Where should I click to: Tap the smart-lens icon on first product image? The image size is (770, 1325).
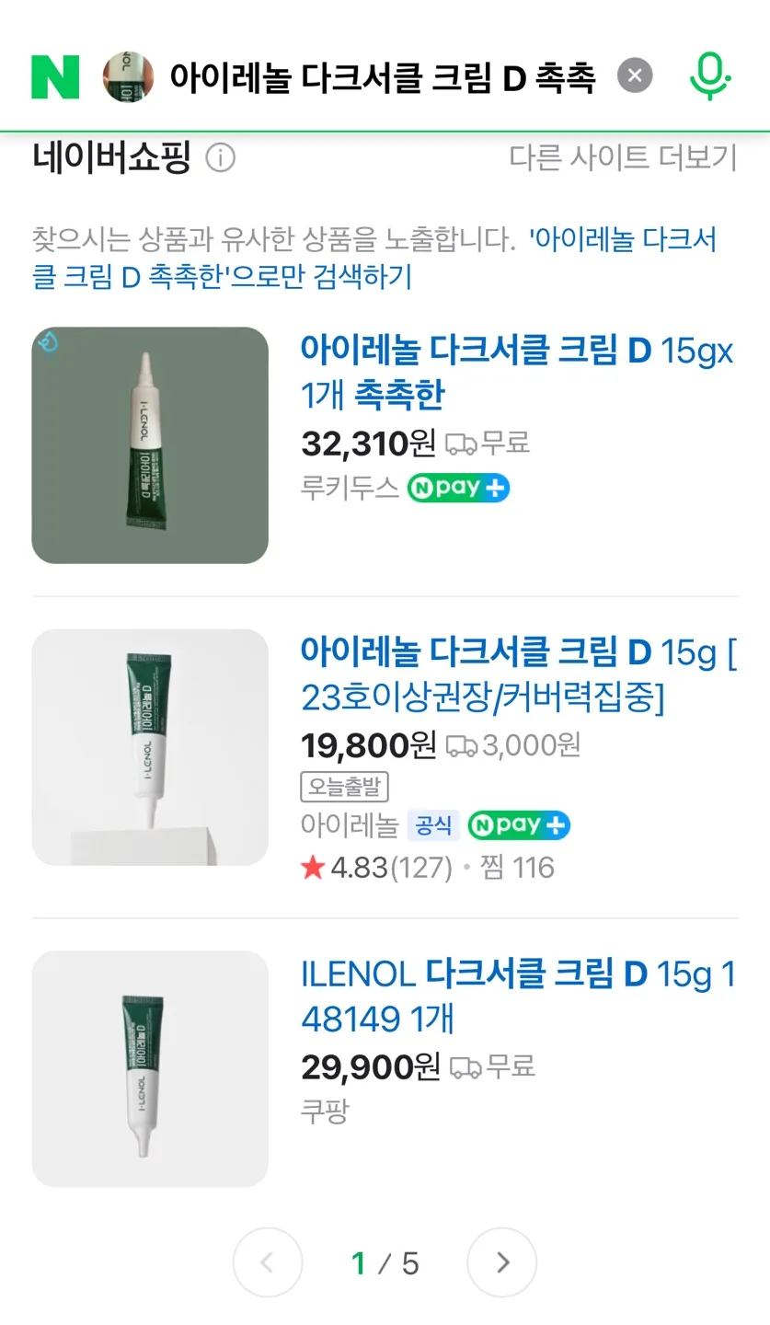point(48,343)
